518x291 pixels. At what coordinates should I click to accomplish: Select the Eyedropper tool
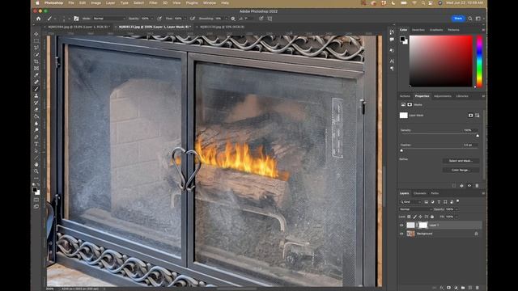(36, 75)
